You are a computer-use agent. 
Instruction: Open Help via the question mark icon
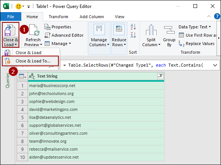(x=217, y=16)
